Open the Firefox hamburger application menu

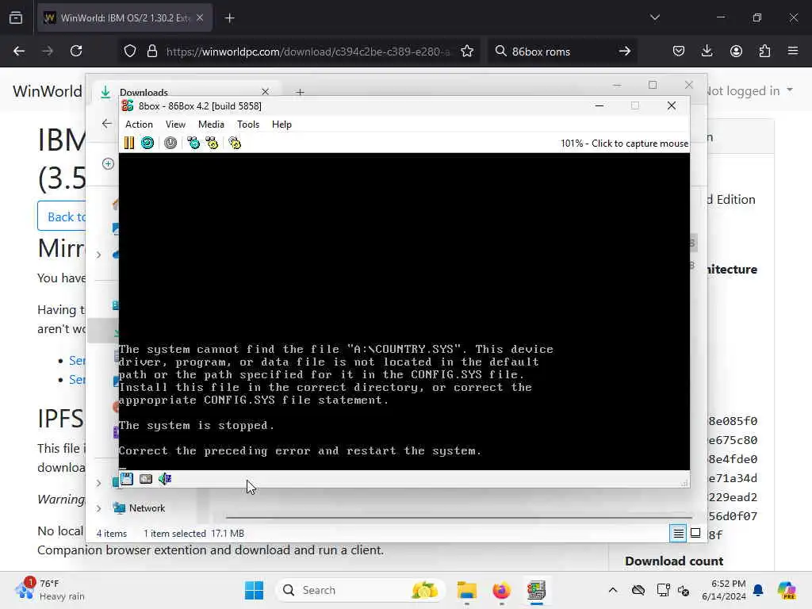(793, 51)
